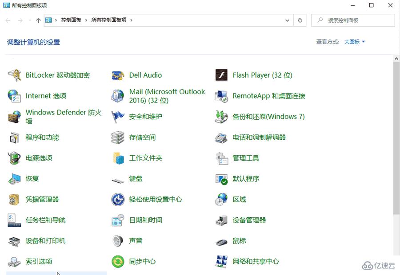Viewport: 400px width, 275px height.
Task: Expand the chevron after 所有控制面板项 breadcrumb
Action: tap(132, 20)
